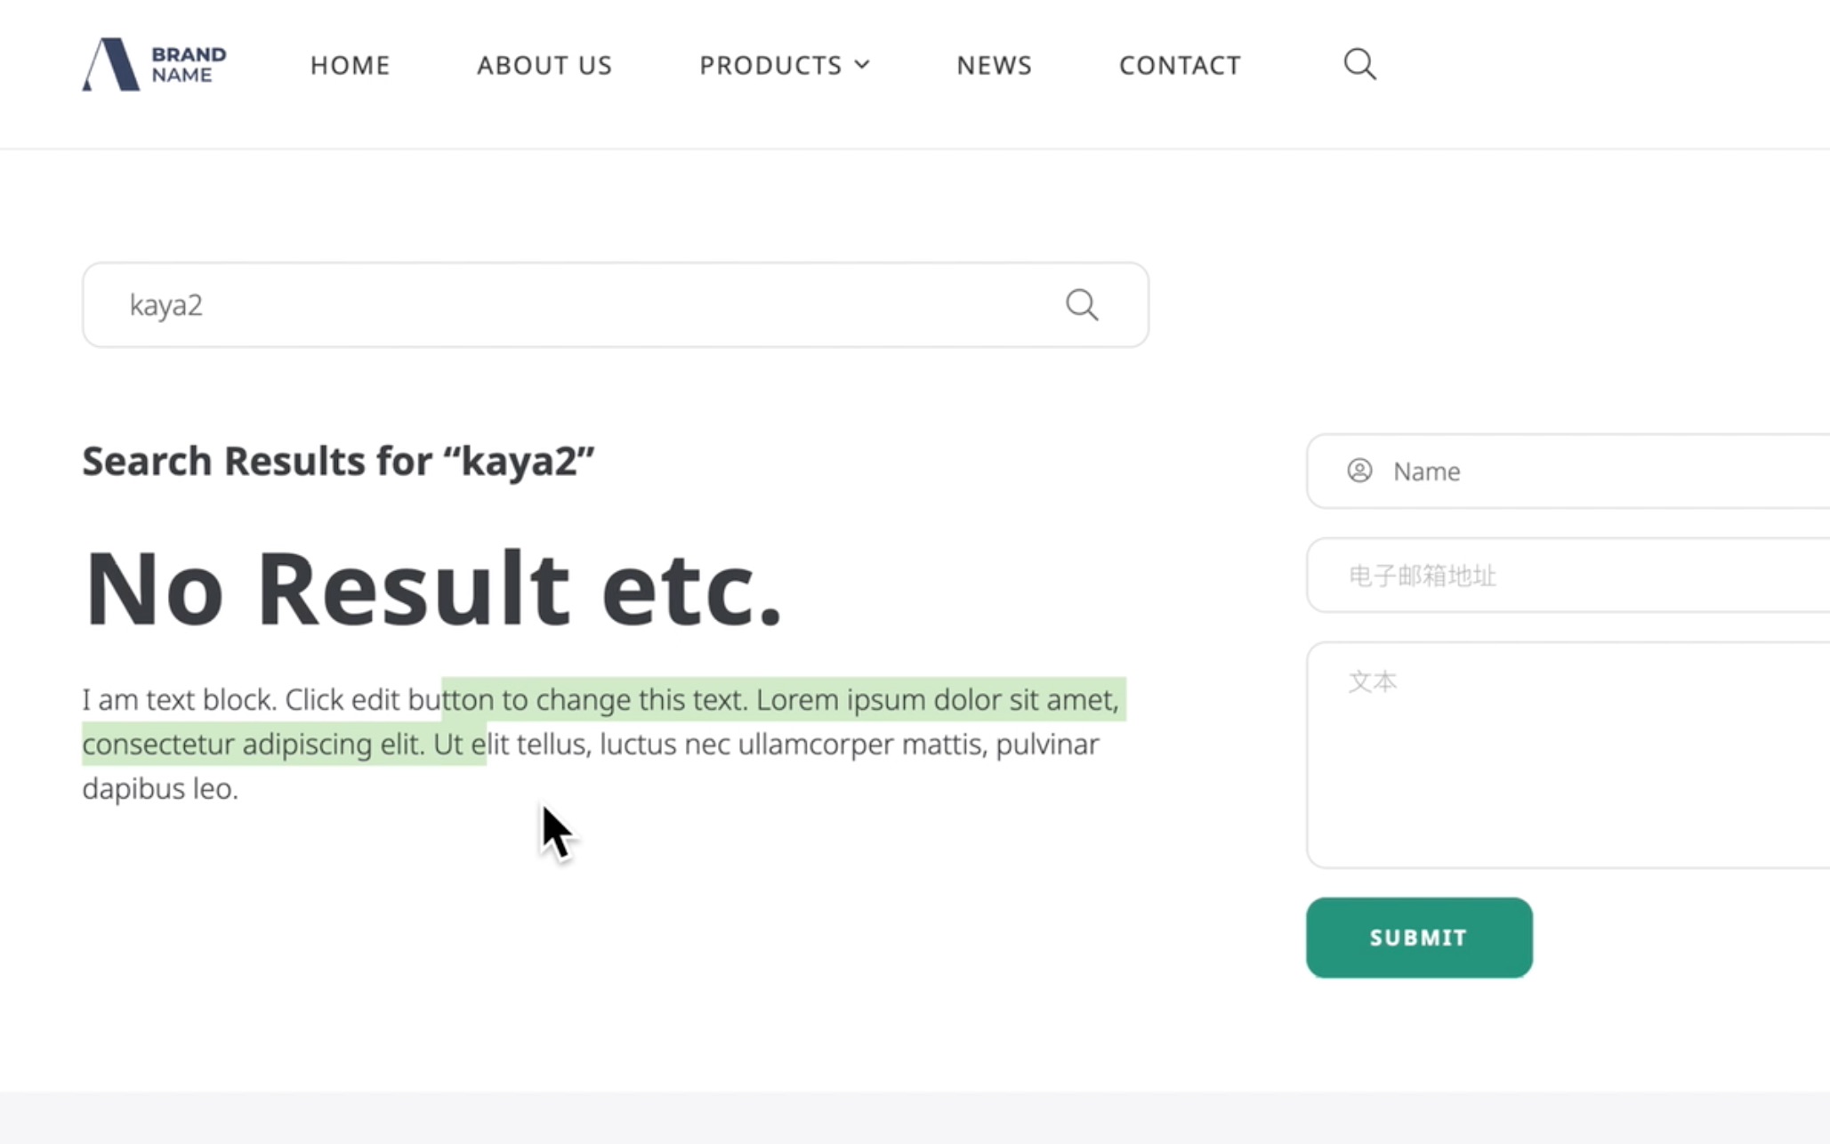Click the A-shaped brand logo mark

[111, 64]
